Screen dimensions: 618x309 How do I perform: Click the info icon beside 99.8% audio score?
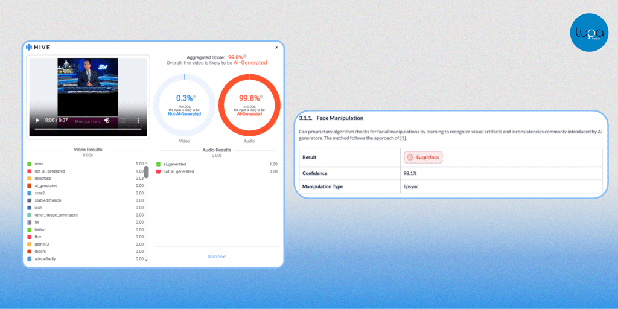(x=261, y=95)
